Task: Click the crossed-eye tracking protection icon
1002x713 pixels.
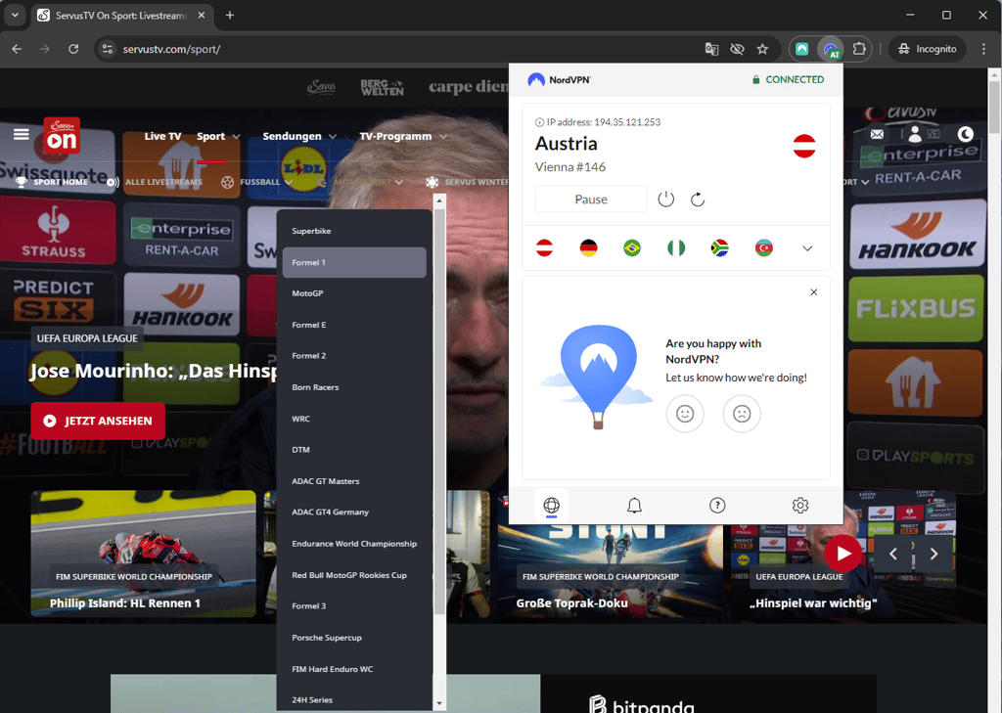Action: pos(737,49)
